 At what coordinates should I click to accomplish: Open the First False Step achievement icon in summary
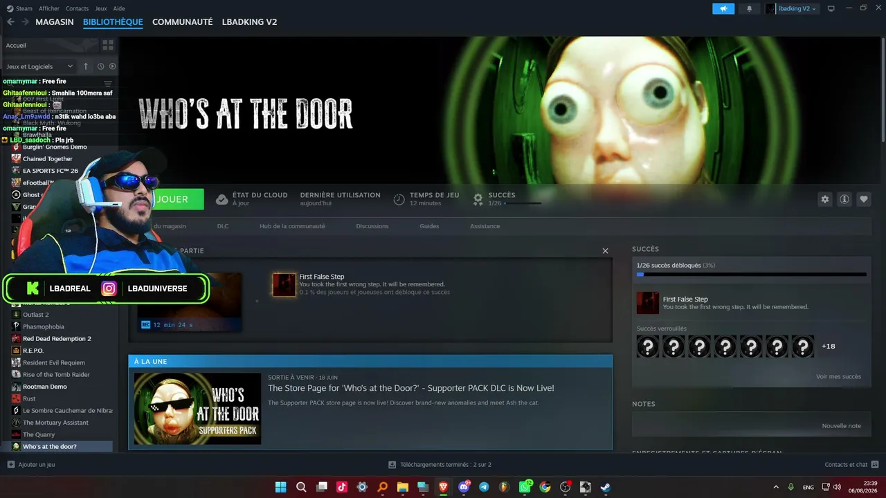coord(284,284)
